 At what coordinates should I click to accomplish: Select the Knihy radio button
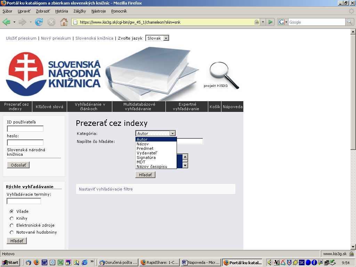click(12, 218)
